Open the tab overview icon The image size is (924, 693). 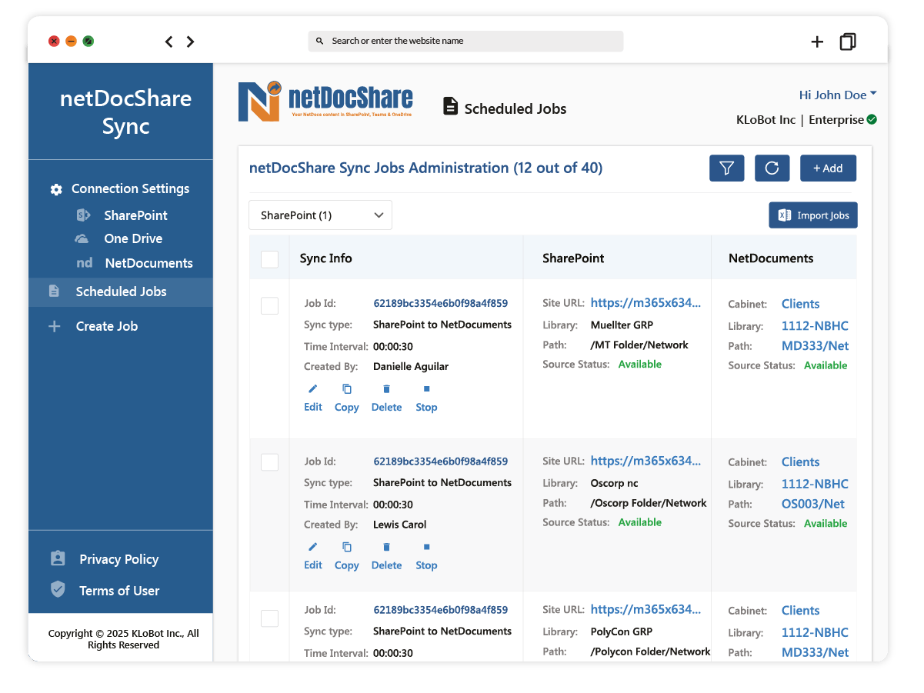click(848, 42)
